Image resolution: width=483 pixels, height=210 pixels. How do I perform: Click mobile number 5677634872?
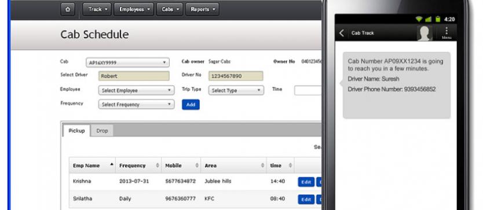tap(181, 181)
